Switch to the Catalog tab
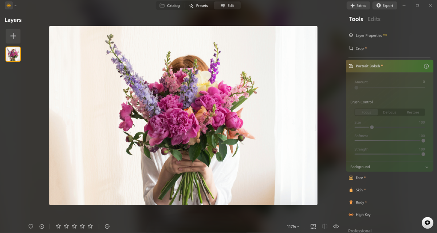Image resolution: width=437 pixels, height=233 pixels. pyautogui.click(x=170, y=5)
